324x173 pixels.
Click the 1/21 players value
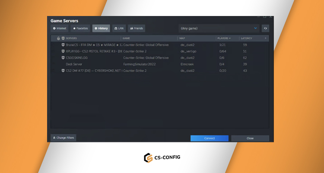click(x=222, y=45)
